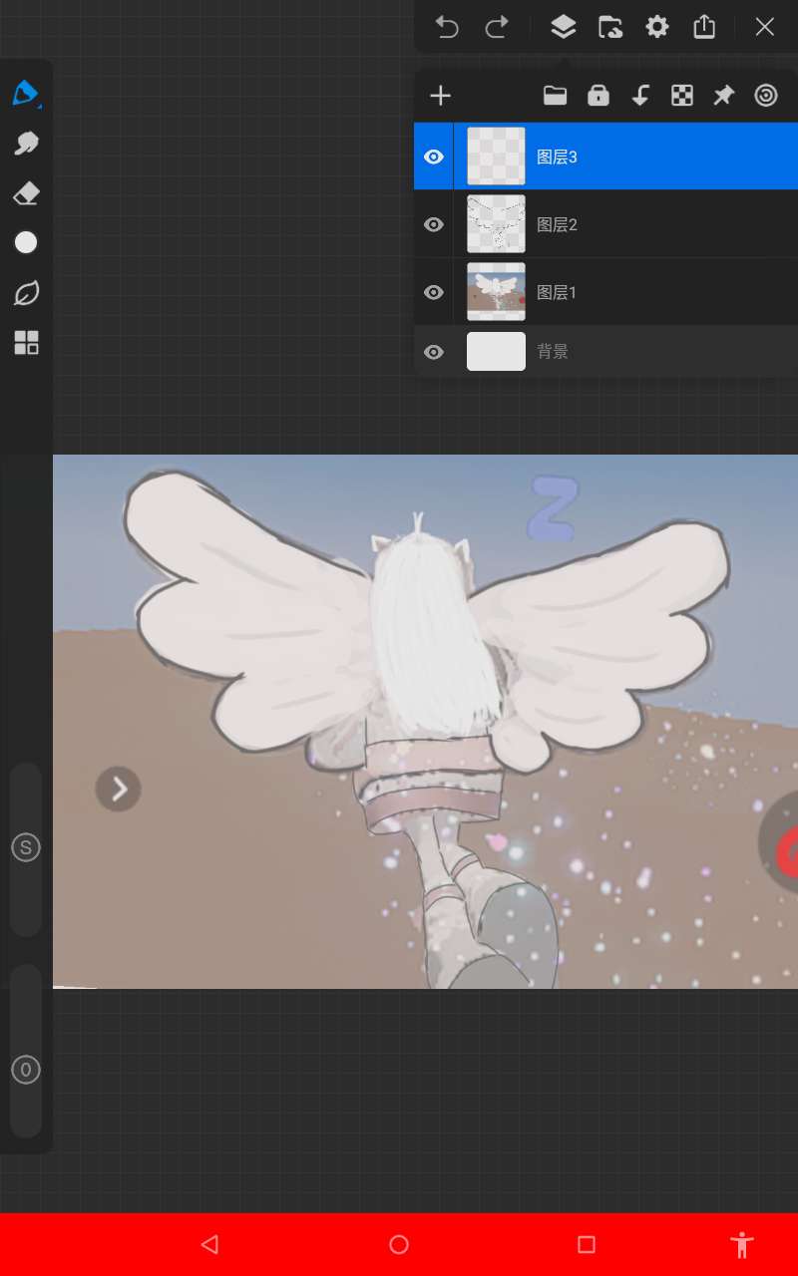Open the import image folder icon

coord(610,27)
